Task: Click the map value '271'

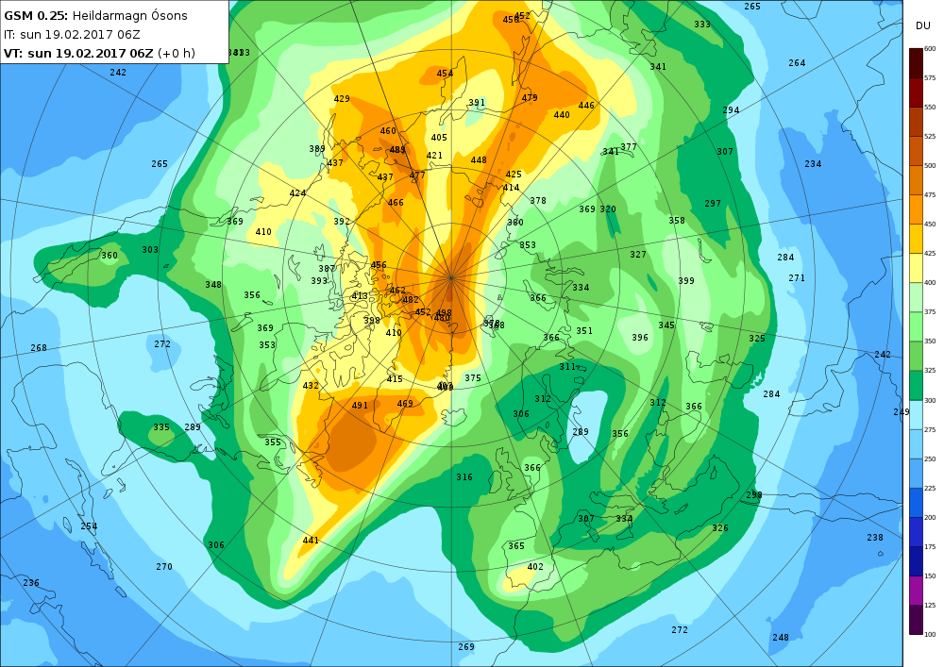Action: (797, 278)
